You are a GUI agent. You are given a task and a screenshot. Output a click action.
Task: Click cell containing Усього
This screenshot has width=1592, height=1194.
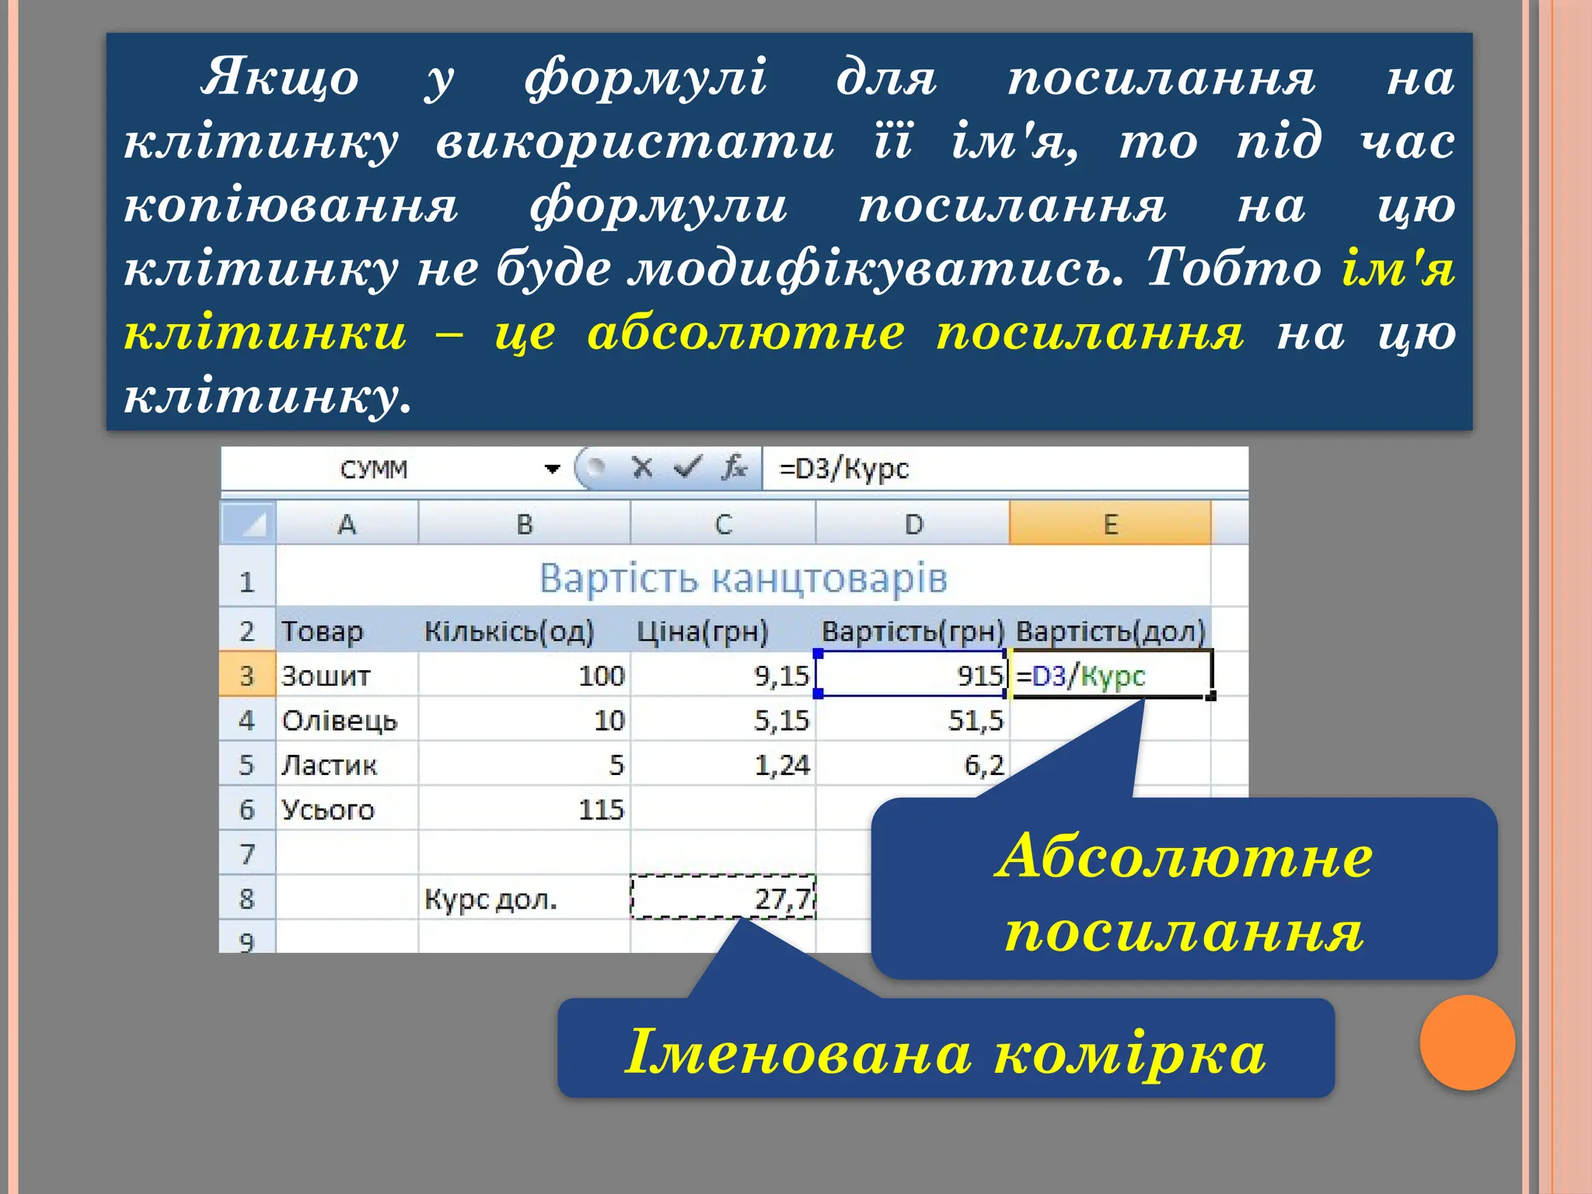click(x=347, y=808)
